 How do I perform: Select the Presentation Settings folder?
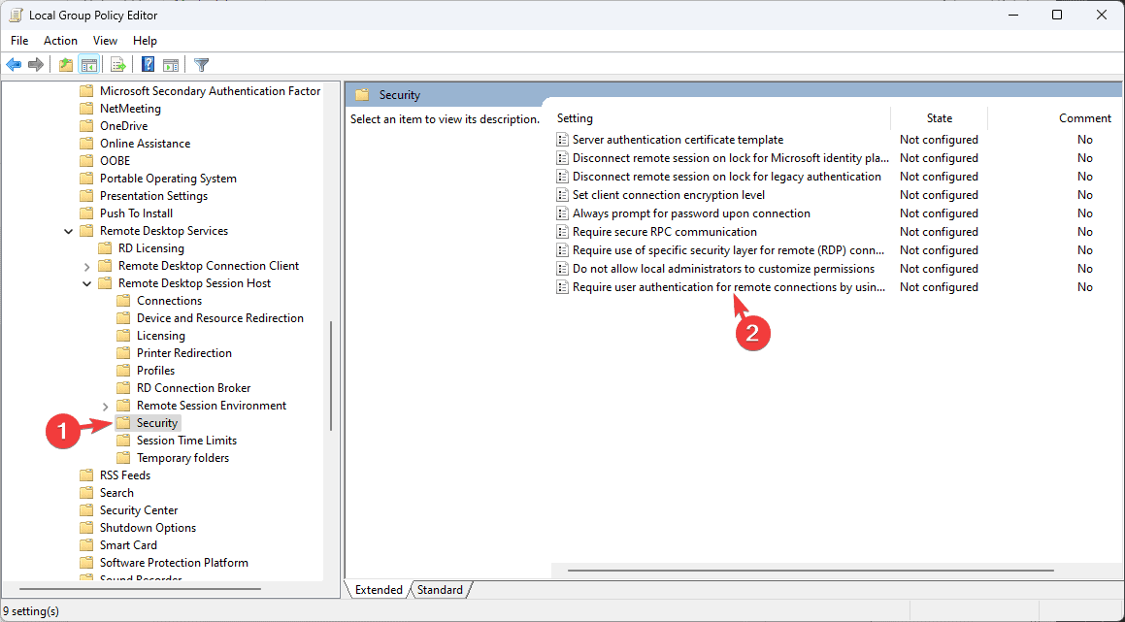pos(153,196)
